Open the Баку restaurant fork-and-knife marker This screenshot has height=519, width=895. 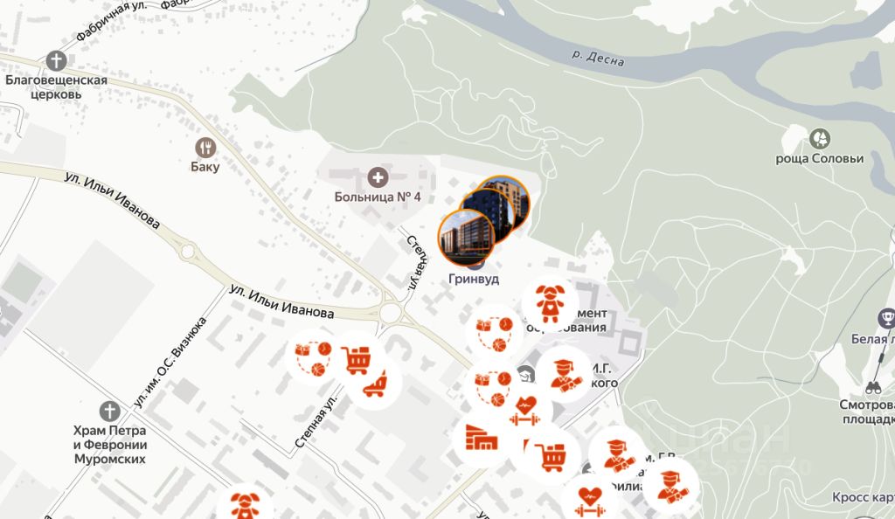[x=205, y=148]
